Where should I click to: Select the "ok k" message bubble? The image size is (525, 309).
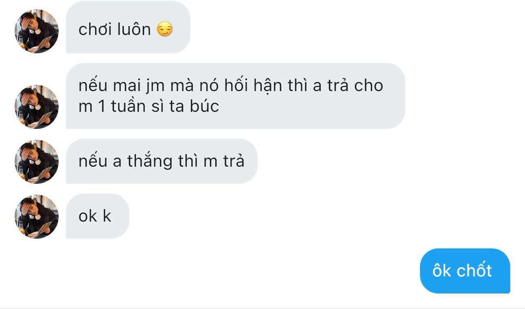[x=97, y=216]
